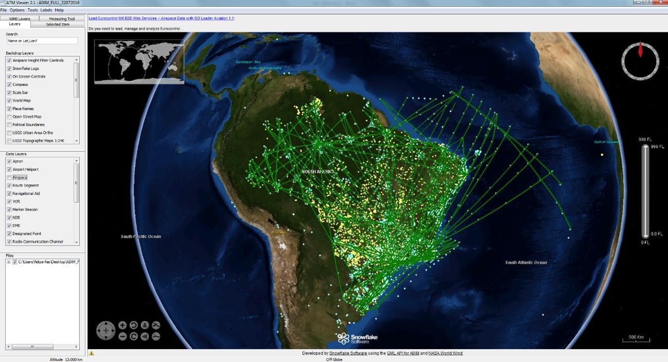Toggle On Screen Controls layer
This screenshot has height=362, width=668.
[x=9, y=76]
